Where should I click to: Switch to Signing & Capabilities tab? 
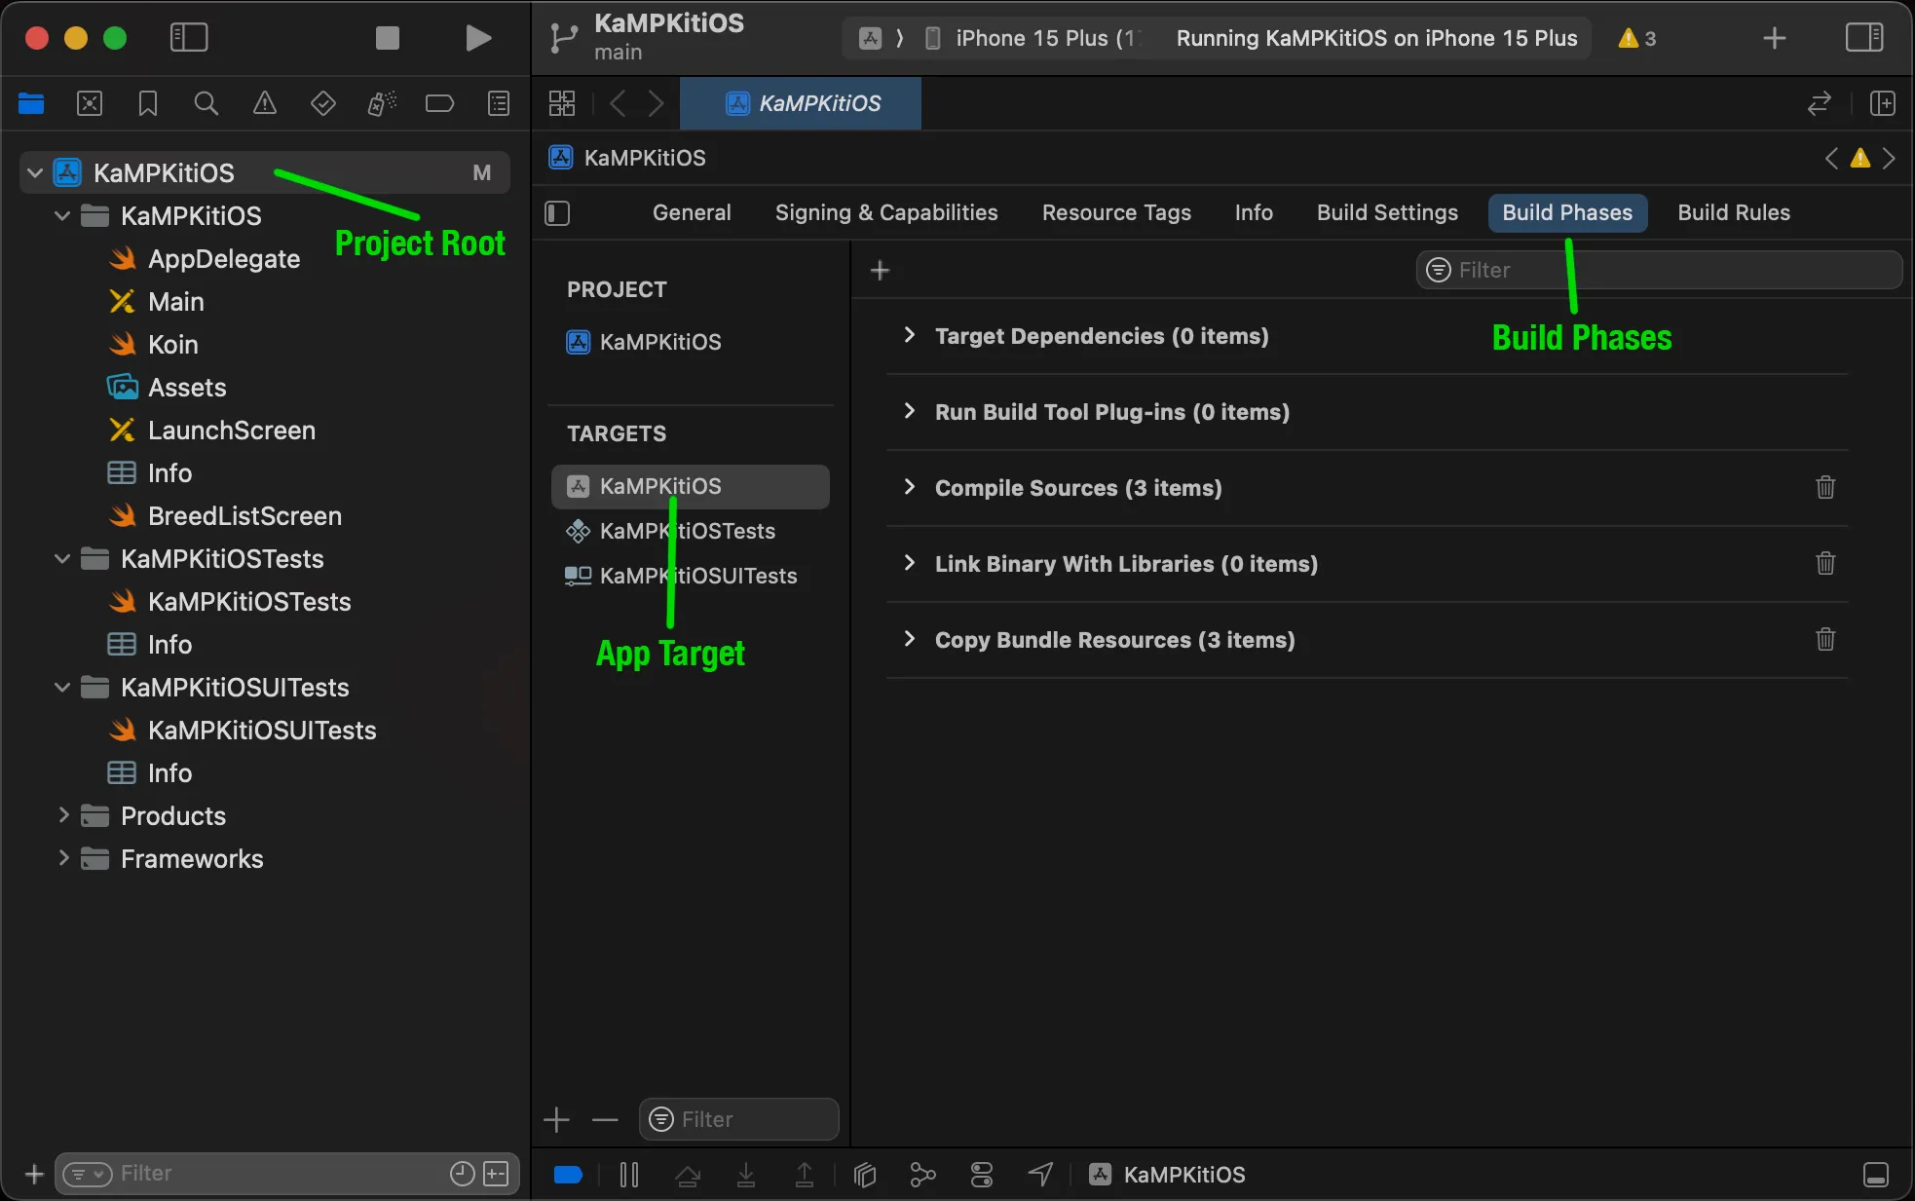pyautogui.click(x=886, y=212)
